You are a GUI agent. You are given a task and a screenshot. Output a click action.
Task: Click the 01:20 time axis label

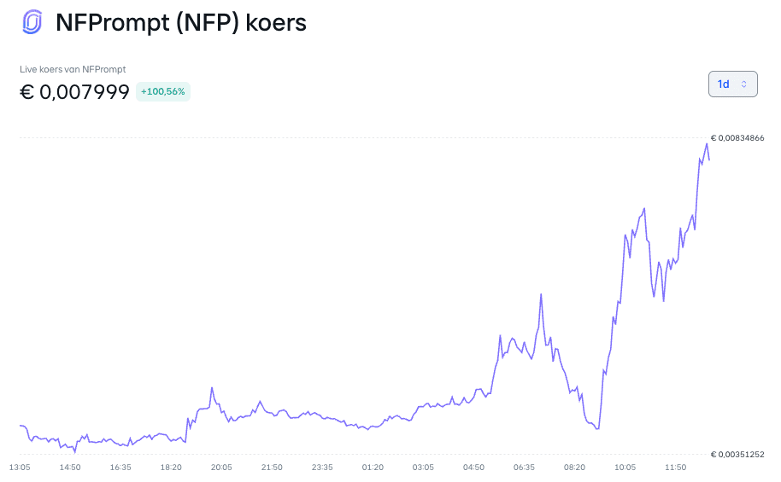[x=373, y=467]
